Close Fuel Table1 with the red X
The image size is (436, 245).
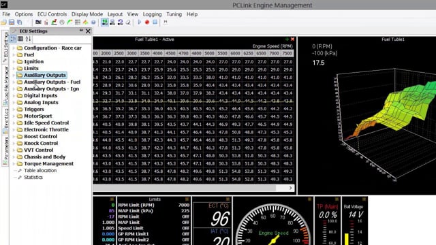click(x=292, y=39)
